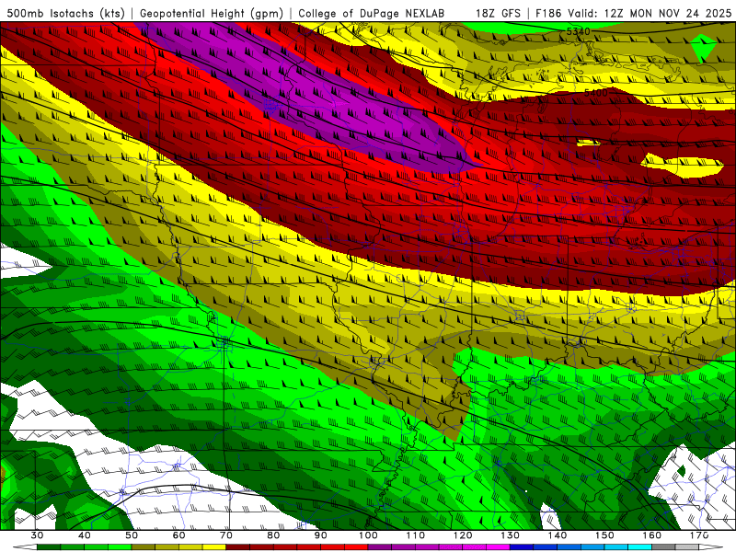Click legend value 80

click(273, 535)
